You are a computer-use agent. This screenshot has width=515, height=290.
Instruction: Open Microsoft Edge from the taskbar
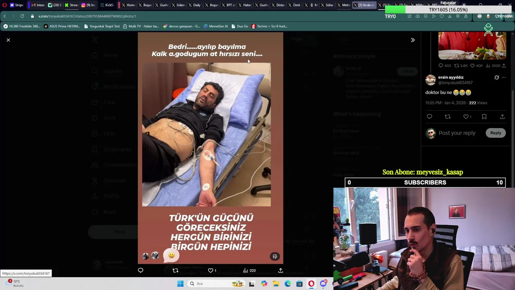[288, 284]
